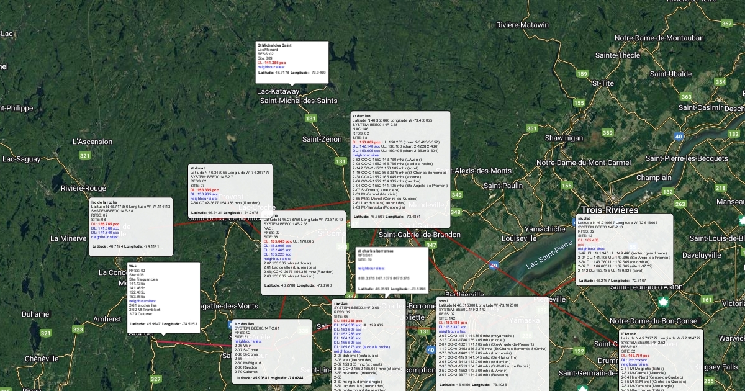The width and height of the screenshot is (745, 391).
Task: Click the Route 159 shield near St-Tite
Action: (x=582, y=74)
